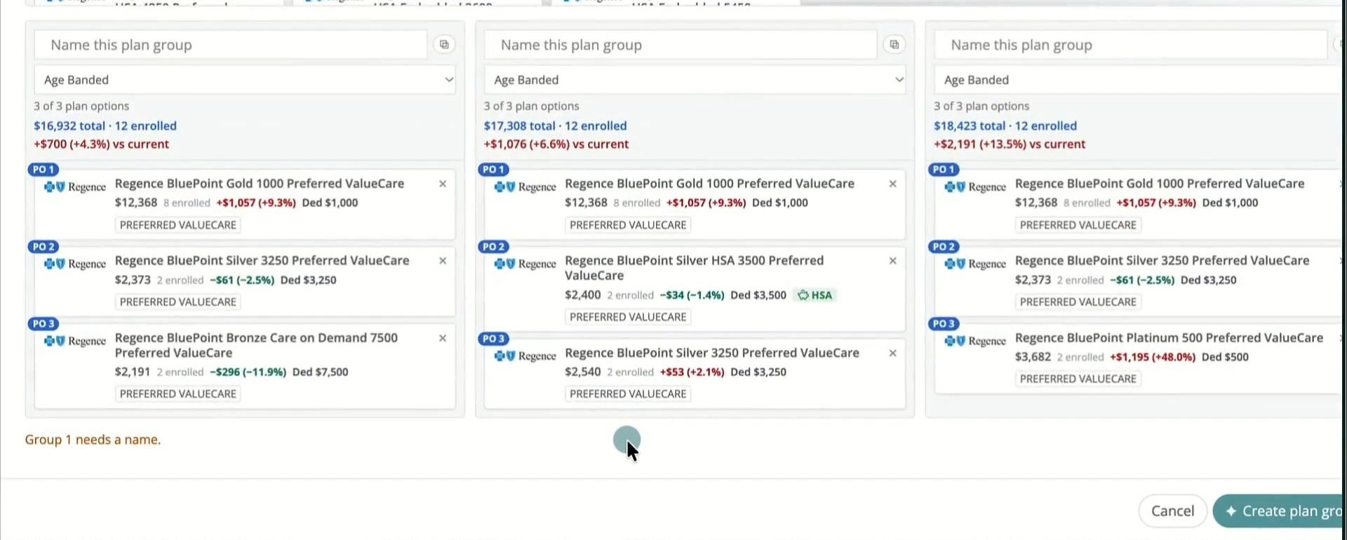
Task: Click the HSA badge on Silver HSA 3500
Action: [815, 295]
